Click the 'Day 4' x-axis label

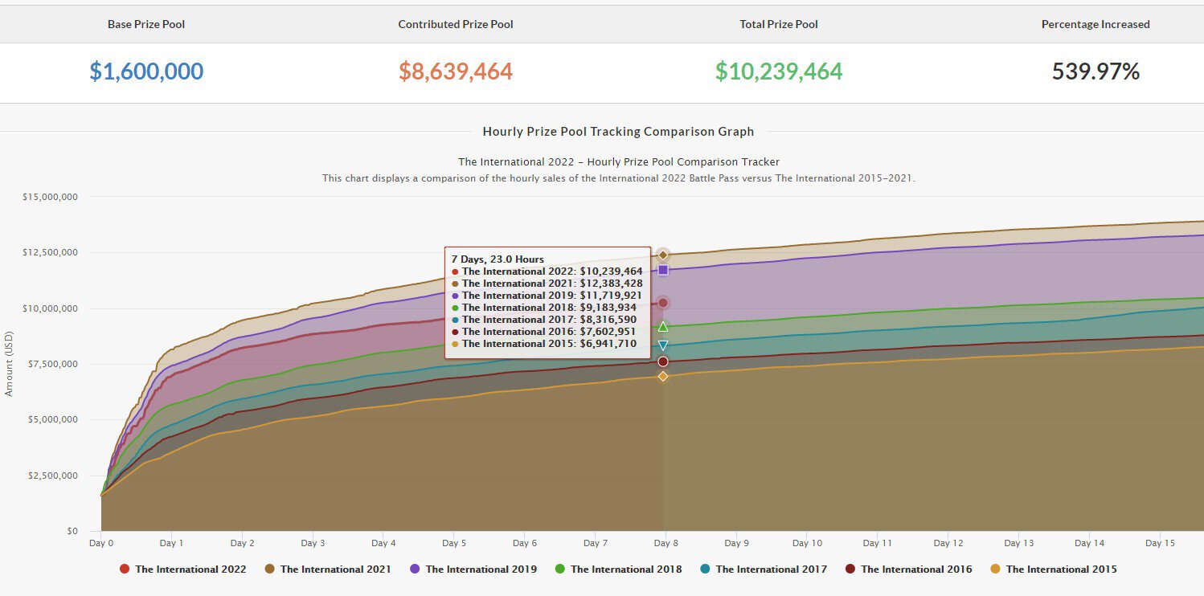click(x=383, y=543)
